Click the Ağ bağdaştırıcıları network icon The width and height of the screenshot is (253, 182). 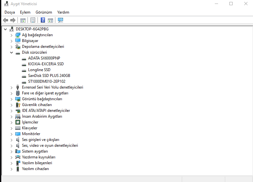[18, 35]
